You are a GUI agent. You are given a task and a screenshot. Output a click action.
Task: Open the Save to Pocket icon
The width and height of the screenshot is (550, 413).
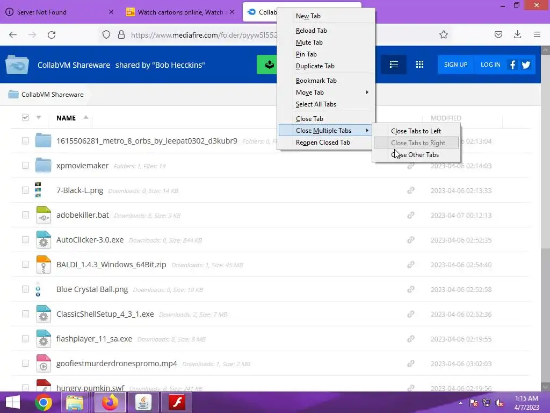[x=498, y=34]
